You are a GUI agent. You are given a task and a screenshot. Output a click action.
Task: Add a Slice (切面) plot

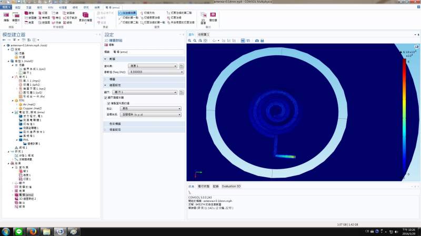(43, 13)
